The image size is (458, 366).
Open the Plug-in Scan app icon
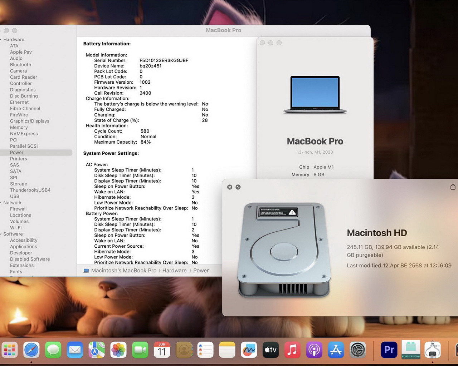[x=411, y=349]
